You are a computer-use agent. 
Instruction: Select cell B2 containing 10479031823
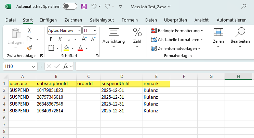[x=56, y=90]
